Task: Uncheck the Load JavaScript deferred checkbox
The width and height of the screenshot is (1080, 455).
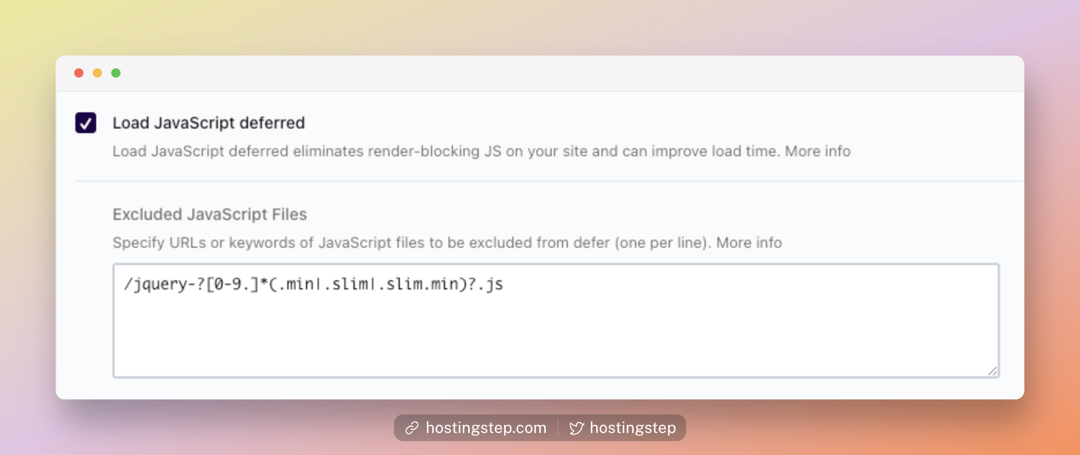Action: pyautogui.click(x=86, y=123)
